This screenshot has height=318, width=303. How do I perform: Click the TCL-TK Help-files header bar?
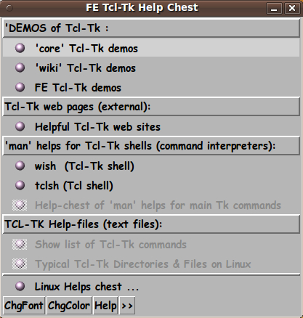pos(151,224)
